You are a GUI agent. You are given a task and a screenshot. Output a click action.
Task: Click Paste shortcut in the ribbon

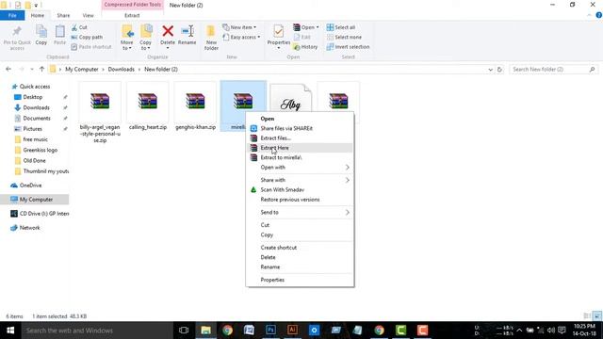(91, 47)
